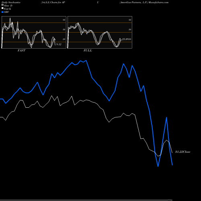201x201 pixels.
Task: Select the Fast K legend label
Action: pos(8,9)
